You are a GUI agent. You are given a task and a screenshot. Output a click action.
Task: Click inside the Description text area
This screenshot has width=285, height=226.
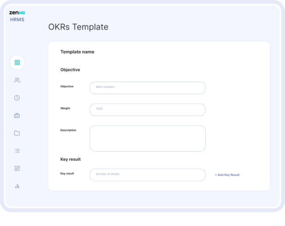tap(148, 138)
